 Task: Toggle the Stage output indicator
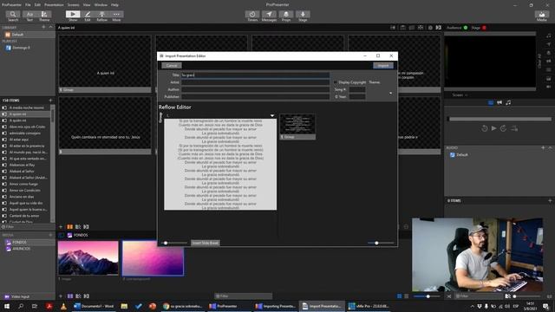(x=484, y=28)
